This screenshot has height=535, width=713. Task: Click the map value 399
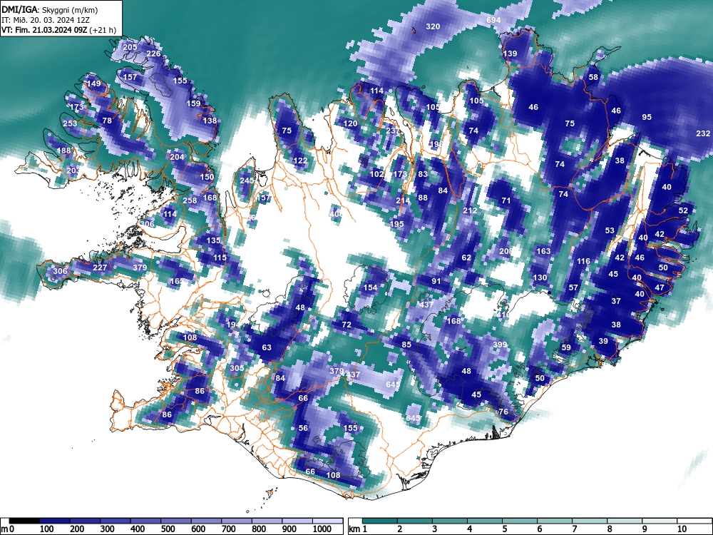pyautogui.click(x=500, y=345)
